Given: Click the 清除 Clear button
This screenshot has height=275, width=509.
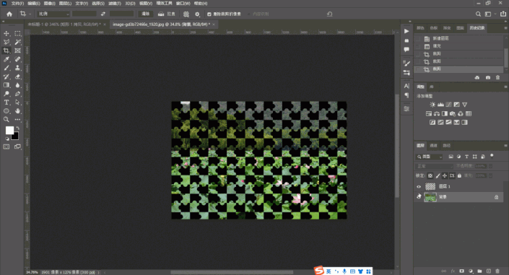Looking at the screenshot, I should point(145,14).
